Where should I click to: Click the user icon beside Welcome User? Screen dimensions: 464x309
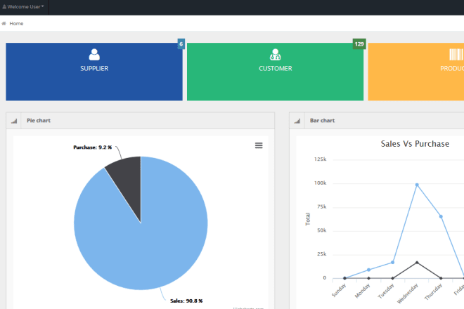(x=4, y=6)
